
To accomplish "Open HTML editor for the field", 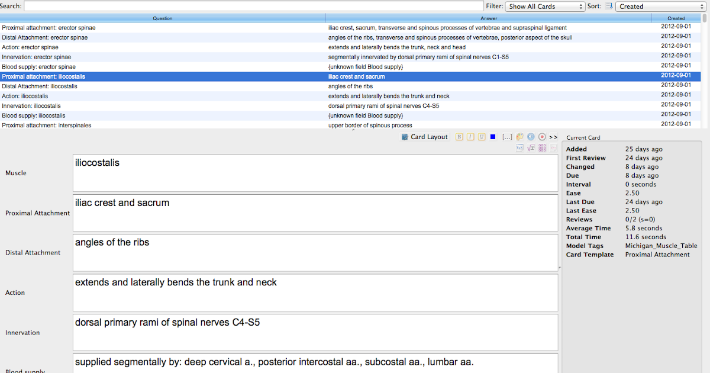I will [553, 148].
